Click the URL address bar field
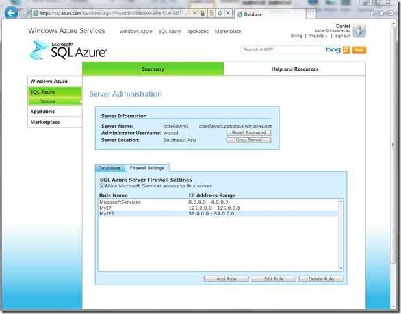The image size is (401, 314). [111, 13]
